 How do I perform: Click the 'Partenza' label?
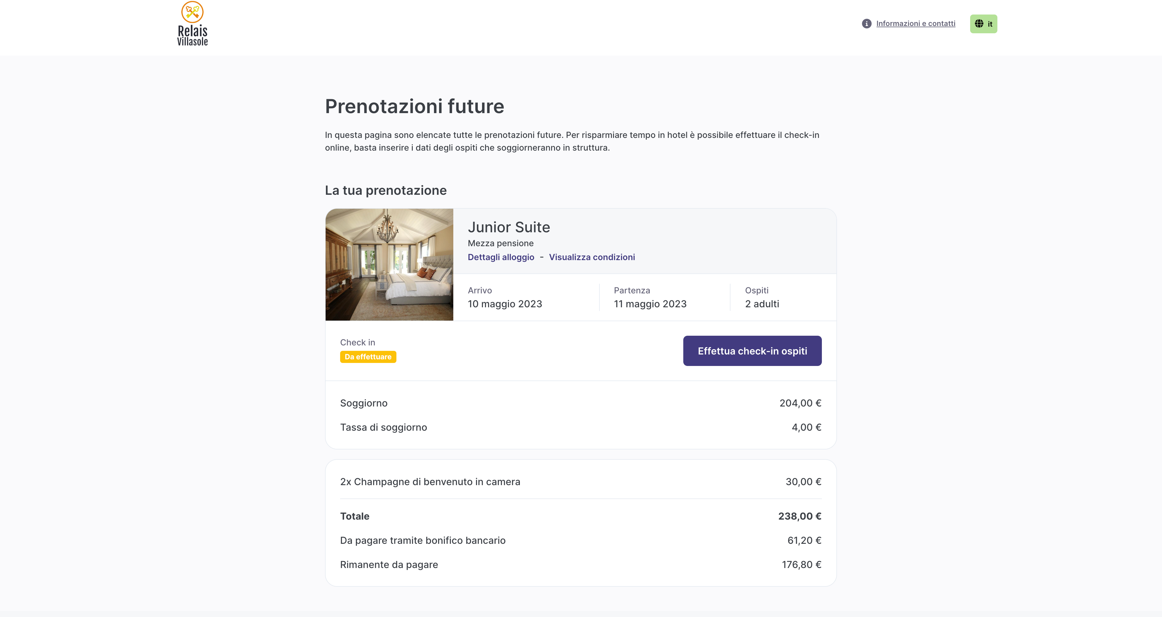[632, 290]
